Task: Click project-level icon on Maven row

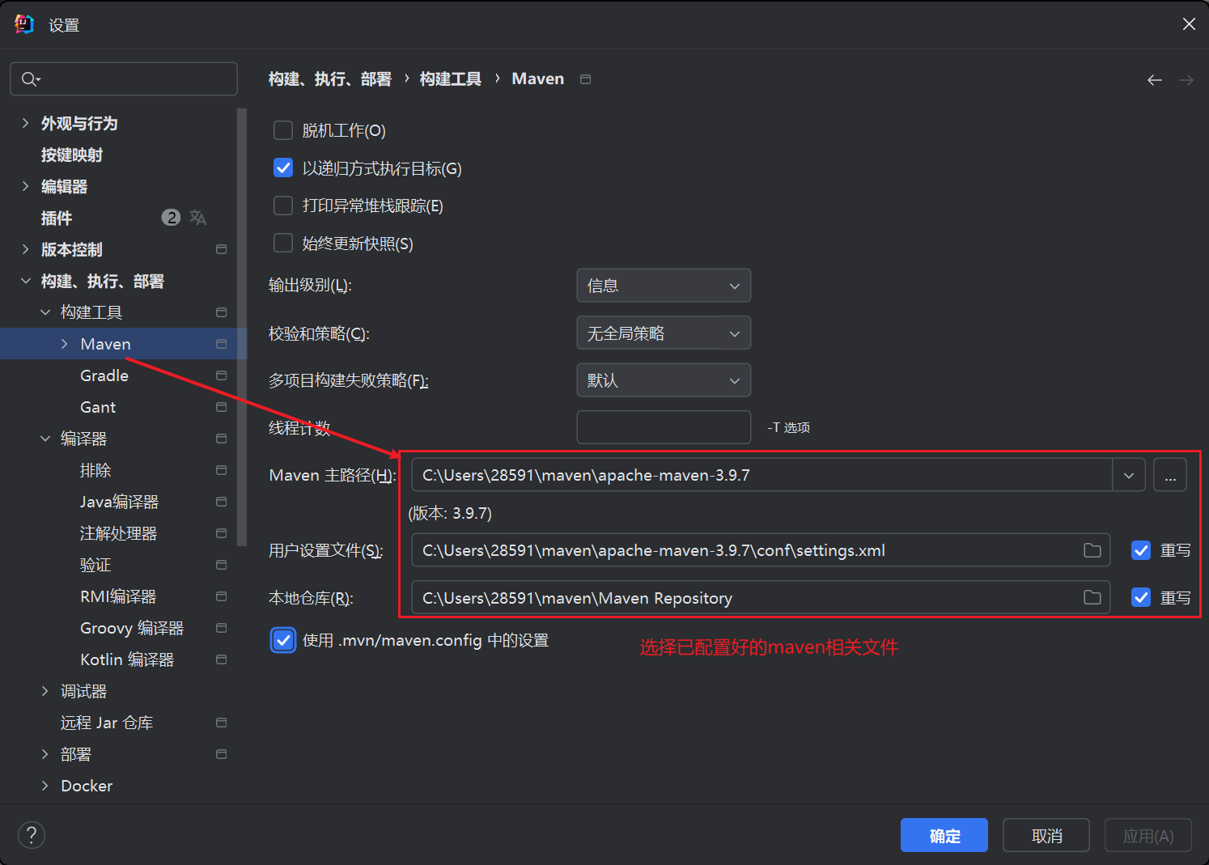Action: click(x=221, y=344)
